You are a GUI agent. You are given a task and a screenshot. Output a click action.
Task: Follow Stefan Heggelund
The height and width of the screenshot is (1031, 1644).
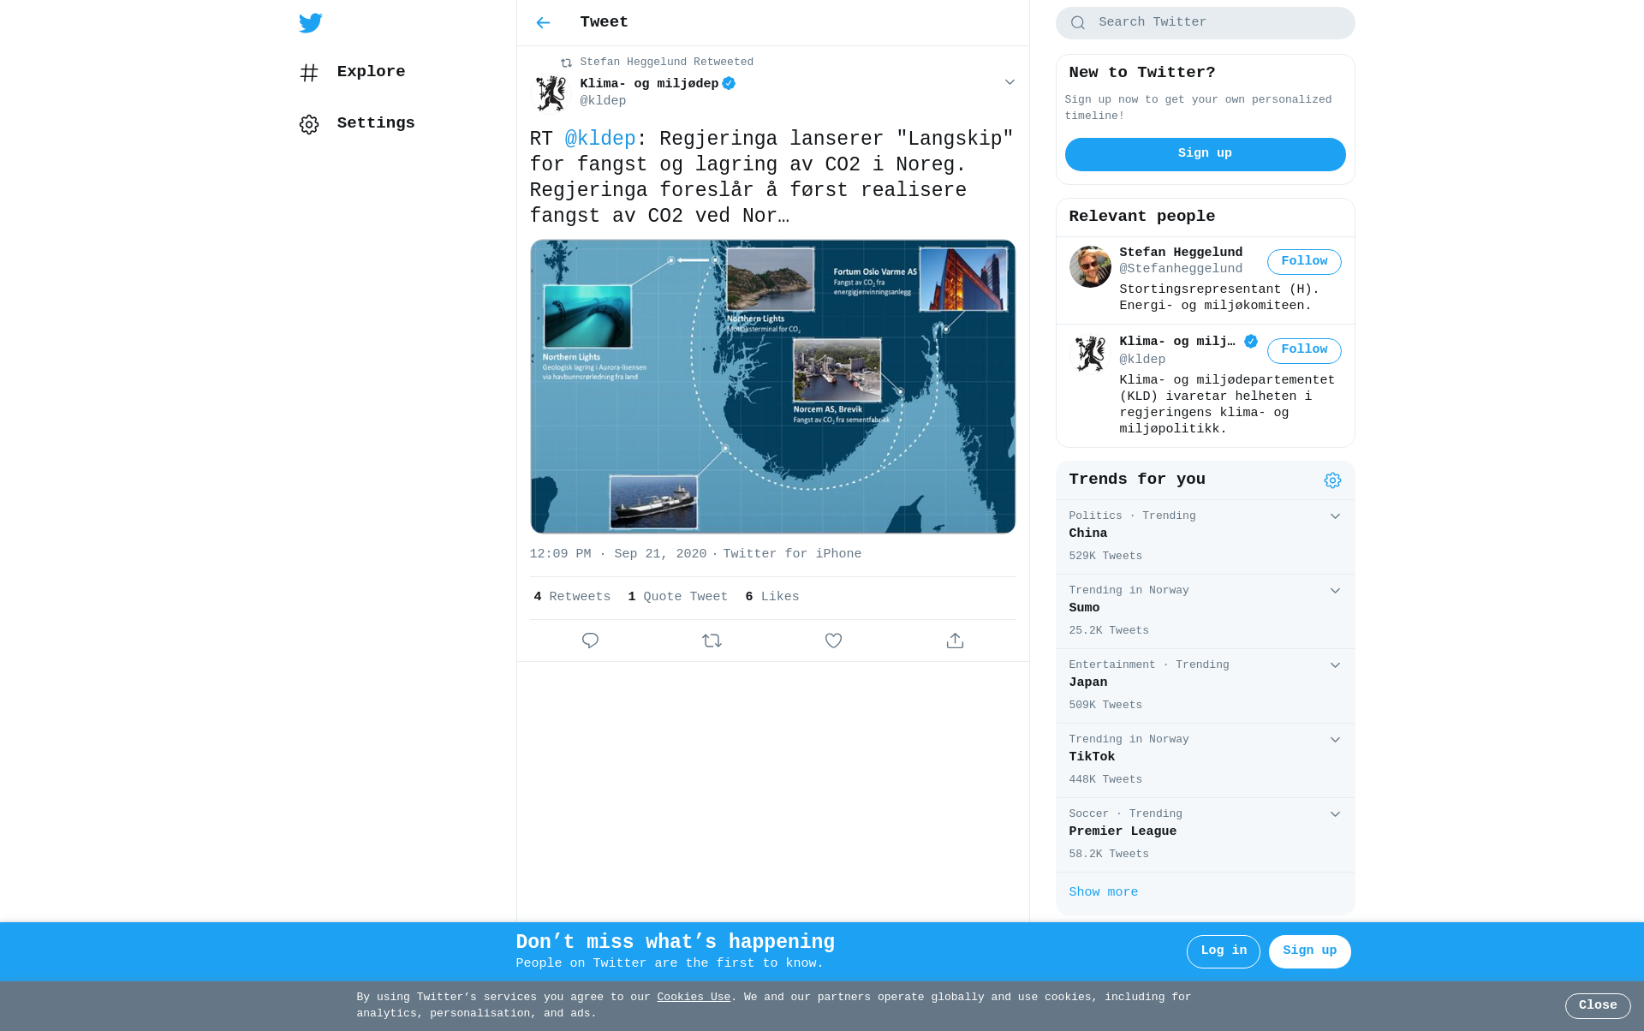coord(1304,262)
